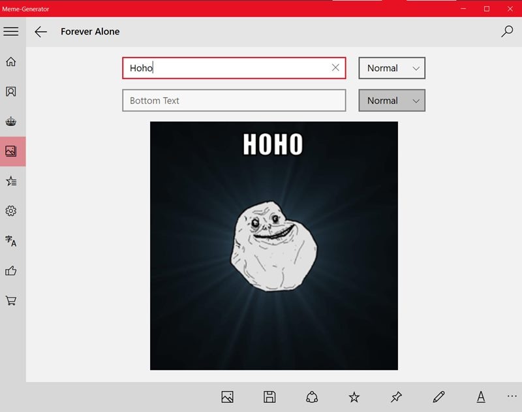
Task: Open the hamburger navigation menu
Action: pyautogui.click(x=11, y=31)
